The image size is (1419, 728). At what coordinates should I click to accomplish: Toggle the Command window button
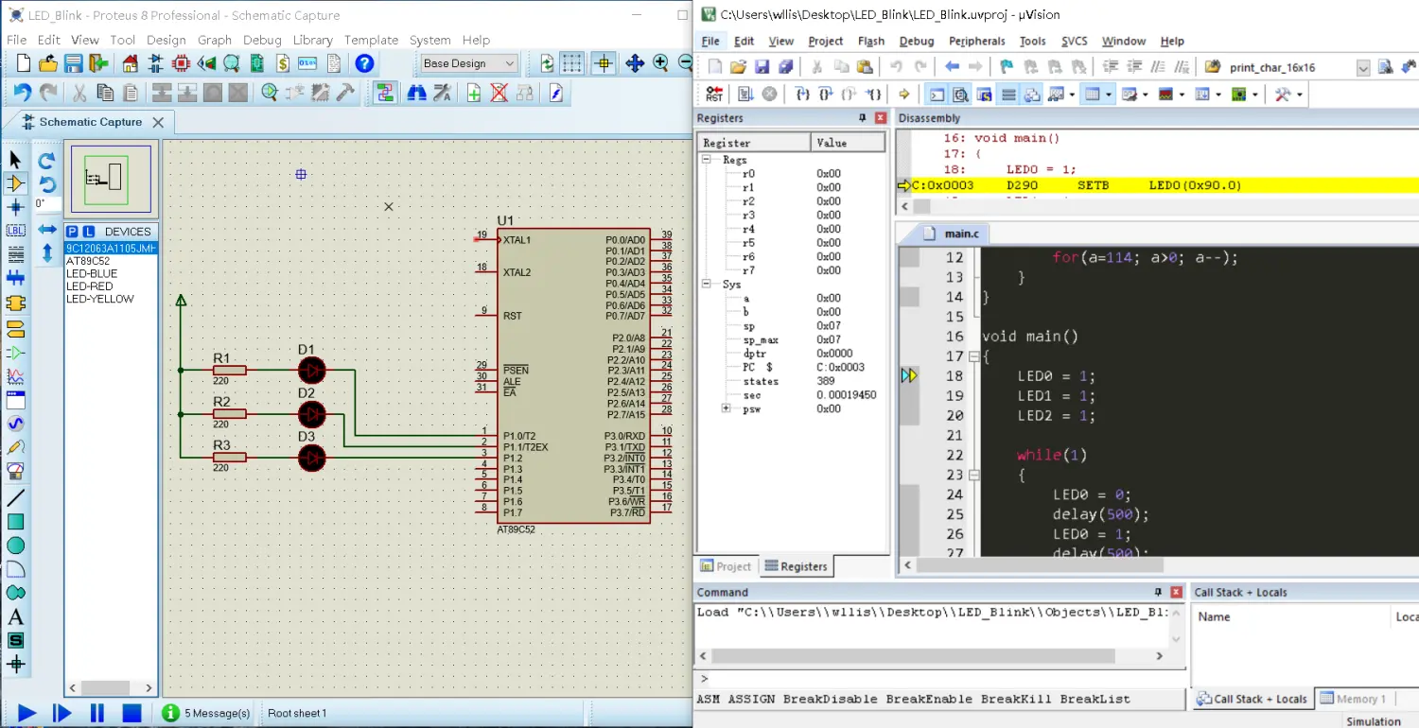[x=937, y=95]
